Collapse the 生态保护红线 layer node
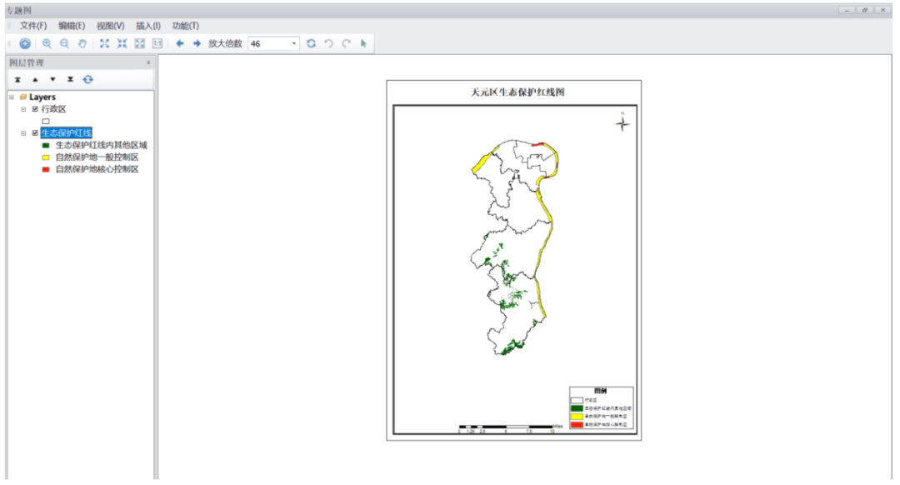 [x=23, y=133]
